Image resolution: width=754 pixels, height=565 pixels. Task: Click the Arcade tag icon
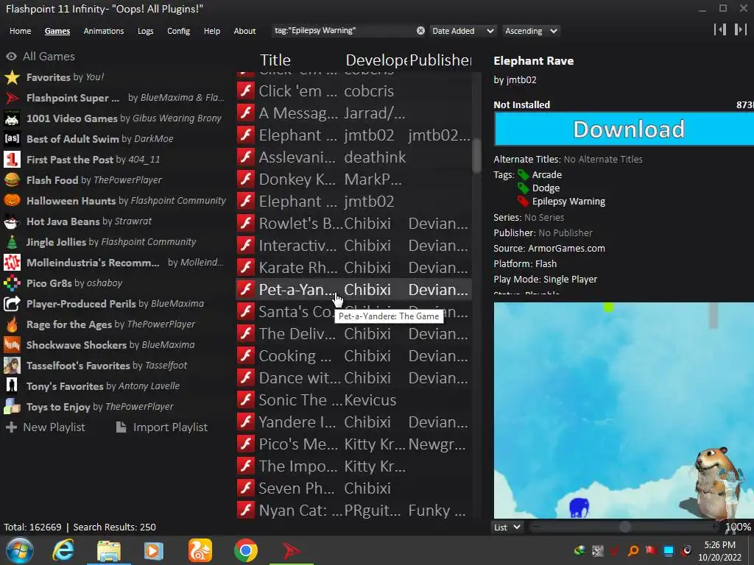(x=524, y=175)
